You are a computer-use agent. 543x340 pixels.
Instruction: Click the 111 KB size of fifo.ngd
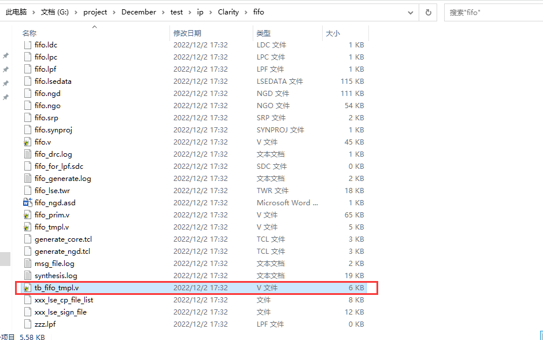(x=352, y=94)
